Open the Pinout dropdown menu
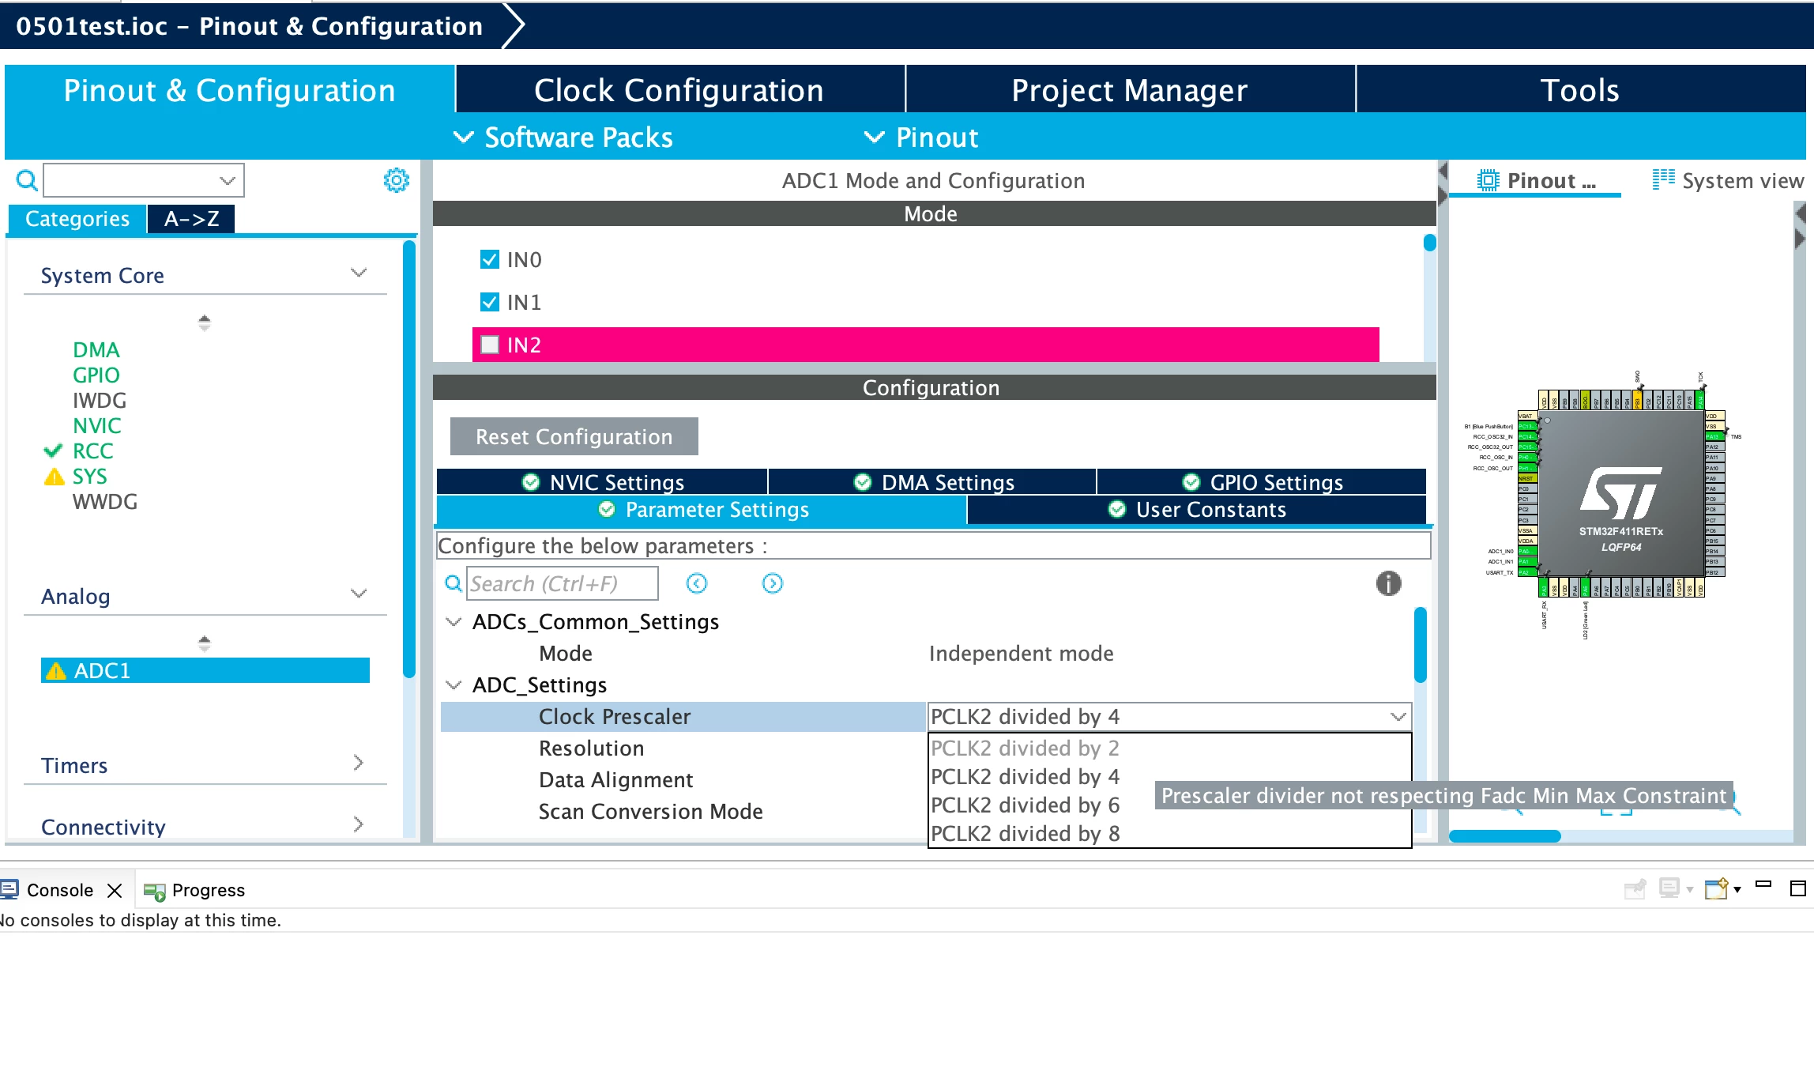This screenshot has width=1814, height=1086. point(921,138)
